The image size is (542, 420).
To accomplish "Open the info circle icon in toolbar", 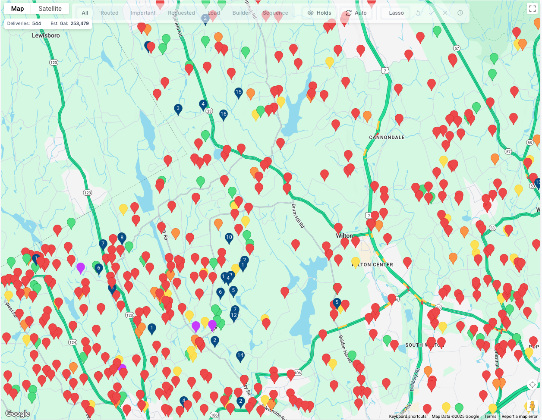I will coord(460,13).
